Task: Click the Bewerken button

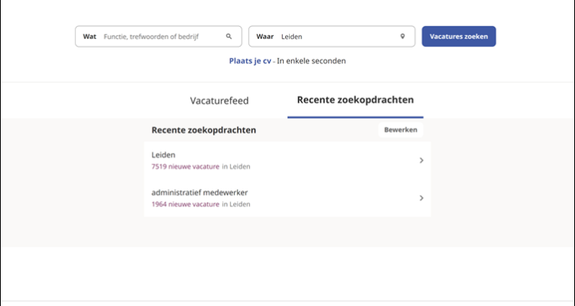Action: coord(400,130)
